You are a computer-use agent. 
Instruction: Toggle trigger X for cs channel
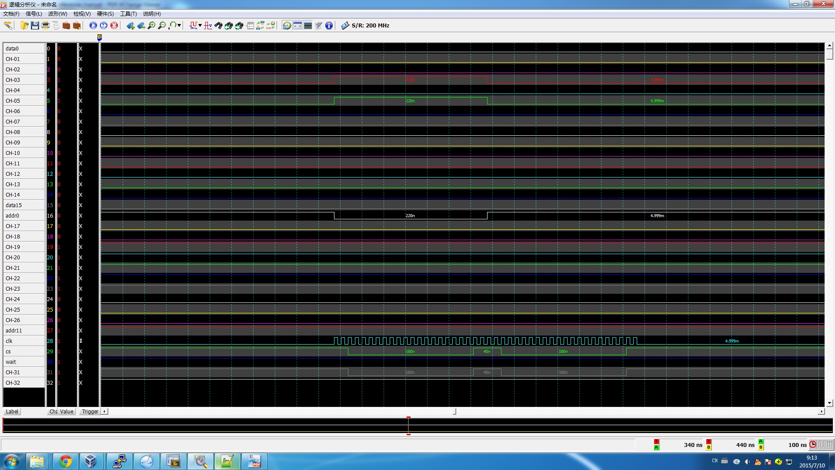(81, 351)
